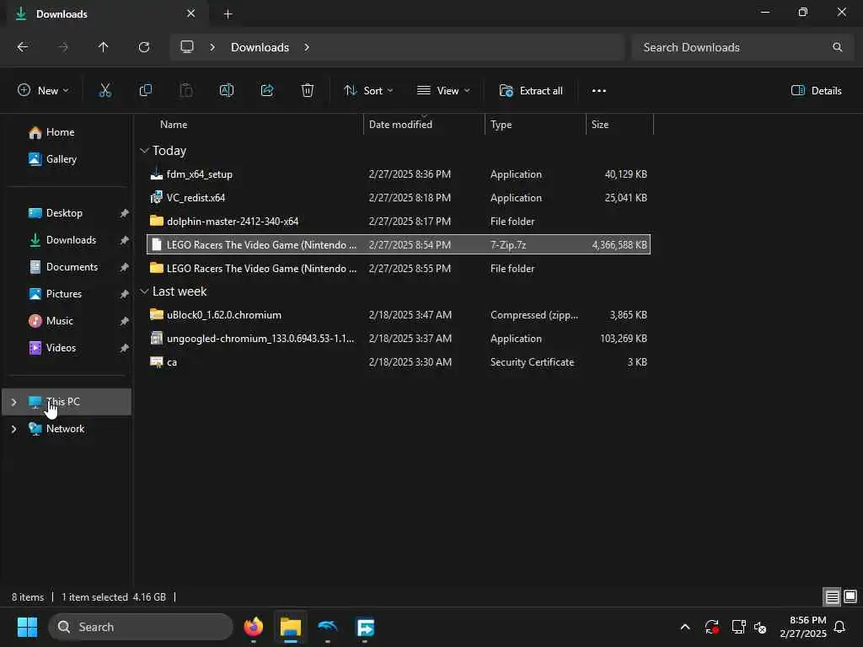Click the sync update tray icon
Viewport: 863px width, 647px height.
[712, 627]
